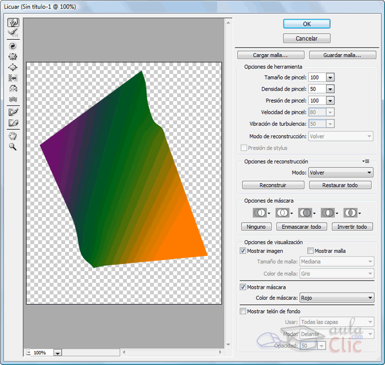Click the Presión de stylus checkbox

[x=244, y=148]
